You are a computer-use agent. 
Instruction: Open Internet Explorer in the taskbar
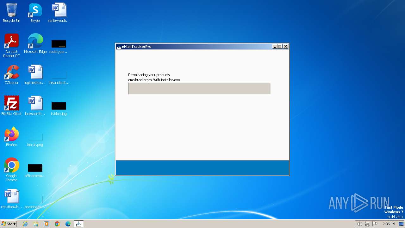pos(25,224)
